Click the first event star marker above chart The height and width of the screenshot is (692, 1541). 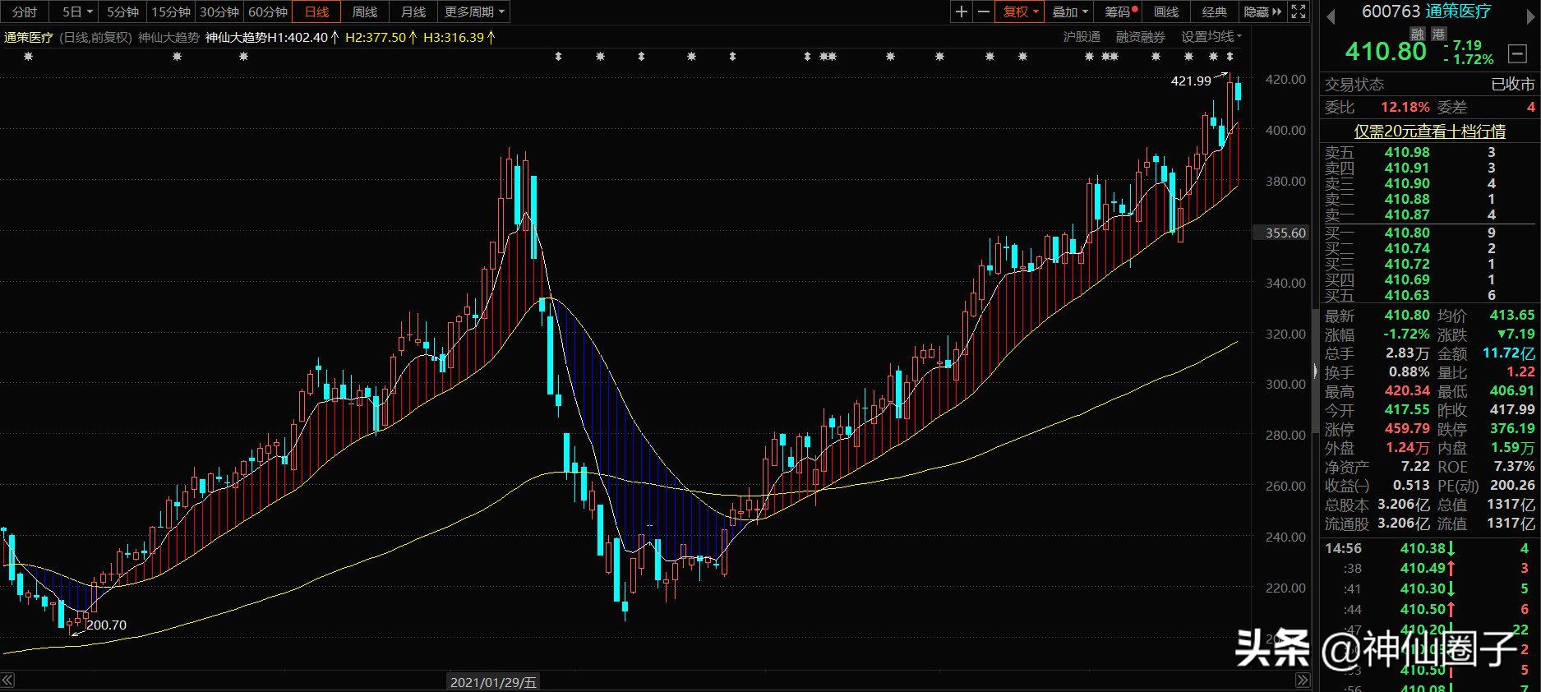click(x=29, y=57)
